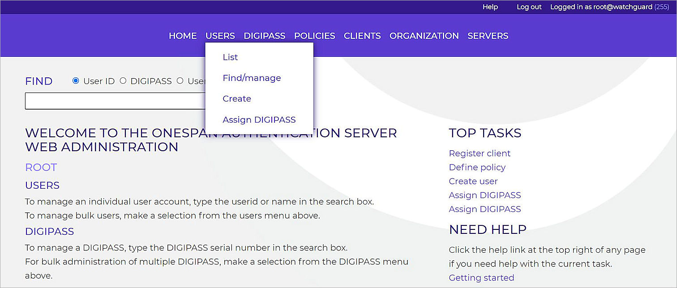
Task: Open the Help link in top bar
Action: [490, 7]
